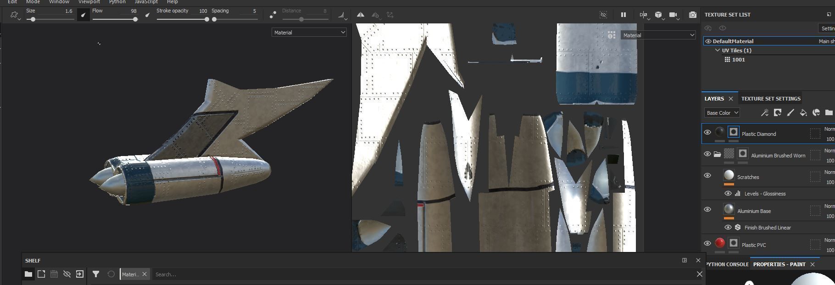Add effect with magic wand icon
Viewport: 835px width, 285px height.
[x=765, y=112]
